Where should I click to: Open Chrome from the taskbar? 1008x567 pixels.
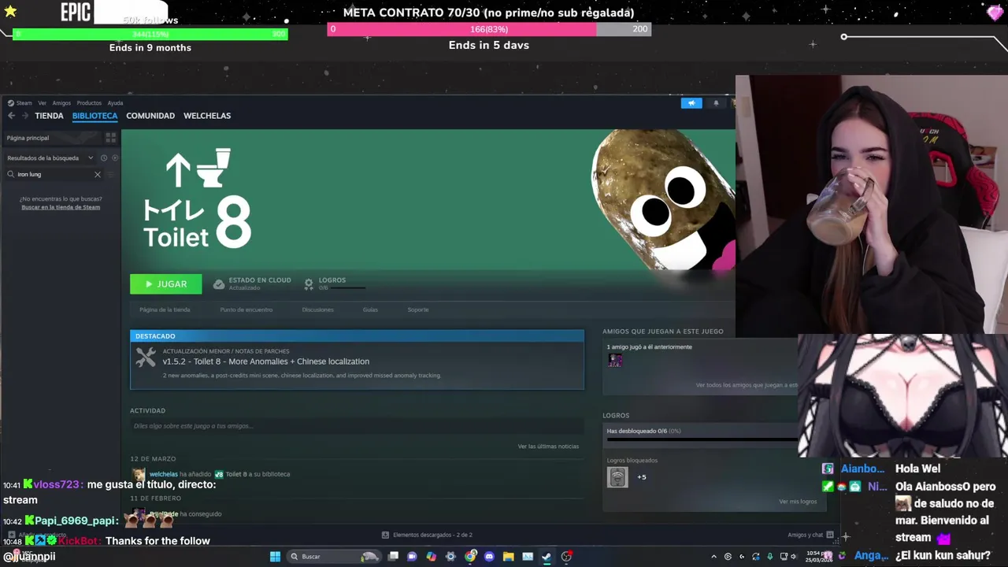[470, 557]
